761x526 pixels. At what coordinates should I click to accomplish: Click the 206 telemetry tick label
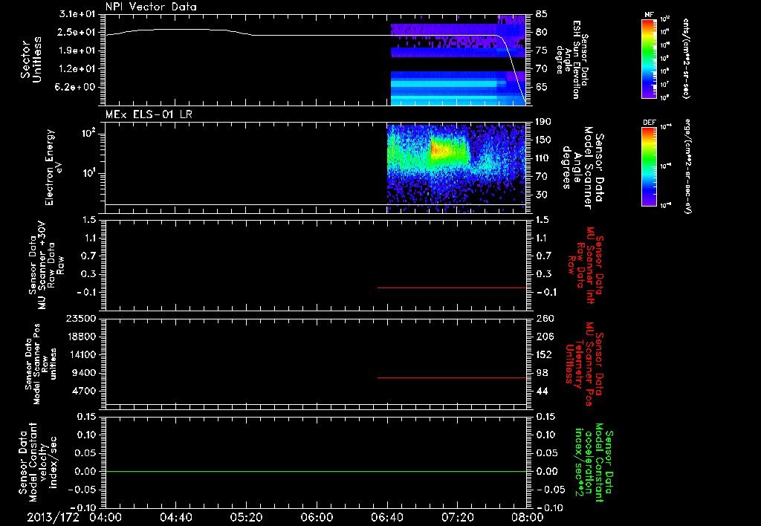coord(544,337)
